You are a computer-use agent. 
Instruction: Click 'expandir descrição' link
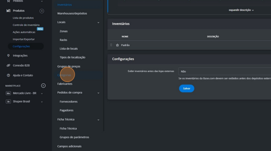pyautogui.click(x=241, y=10)
